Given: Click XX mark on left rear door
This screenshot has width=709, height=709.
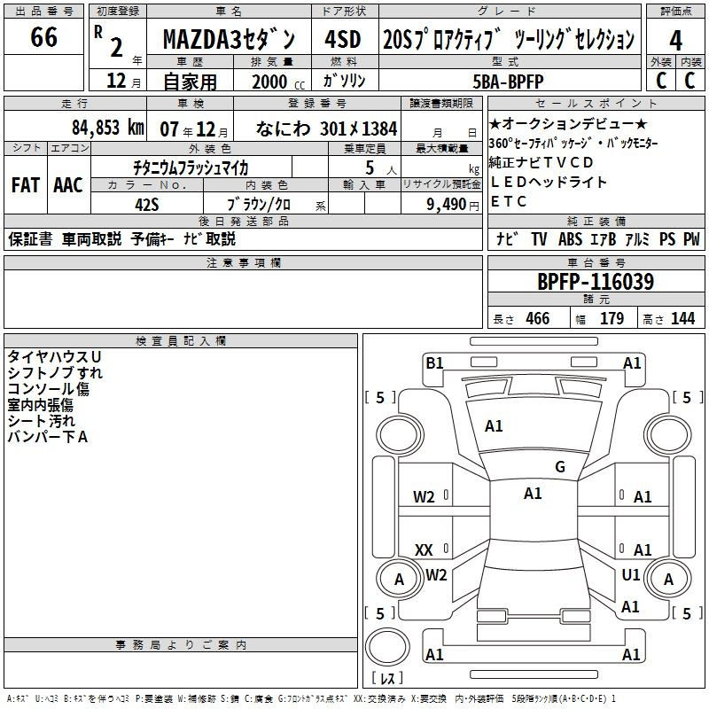Looking at the screenshot, I should click(x=424, y=549).
